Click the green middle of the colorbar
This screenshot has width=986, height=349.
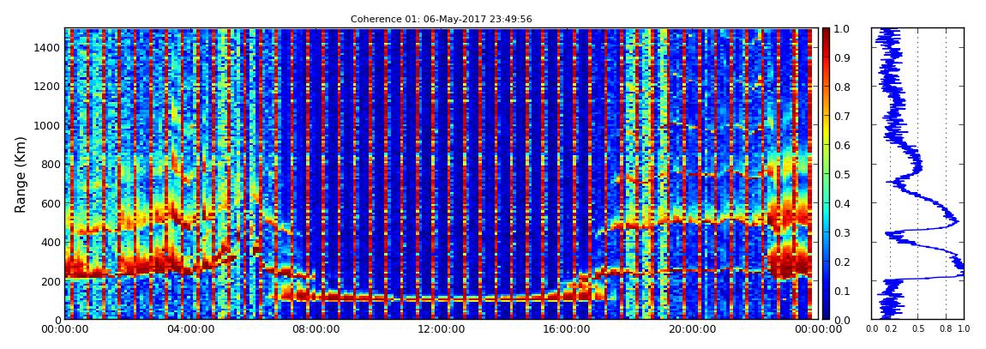827,174
